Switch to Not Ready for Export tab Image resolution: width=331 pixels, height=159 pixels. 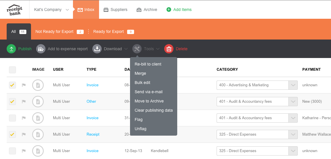pyautogui.click(x=59, y=31)
